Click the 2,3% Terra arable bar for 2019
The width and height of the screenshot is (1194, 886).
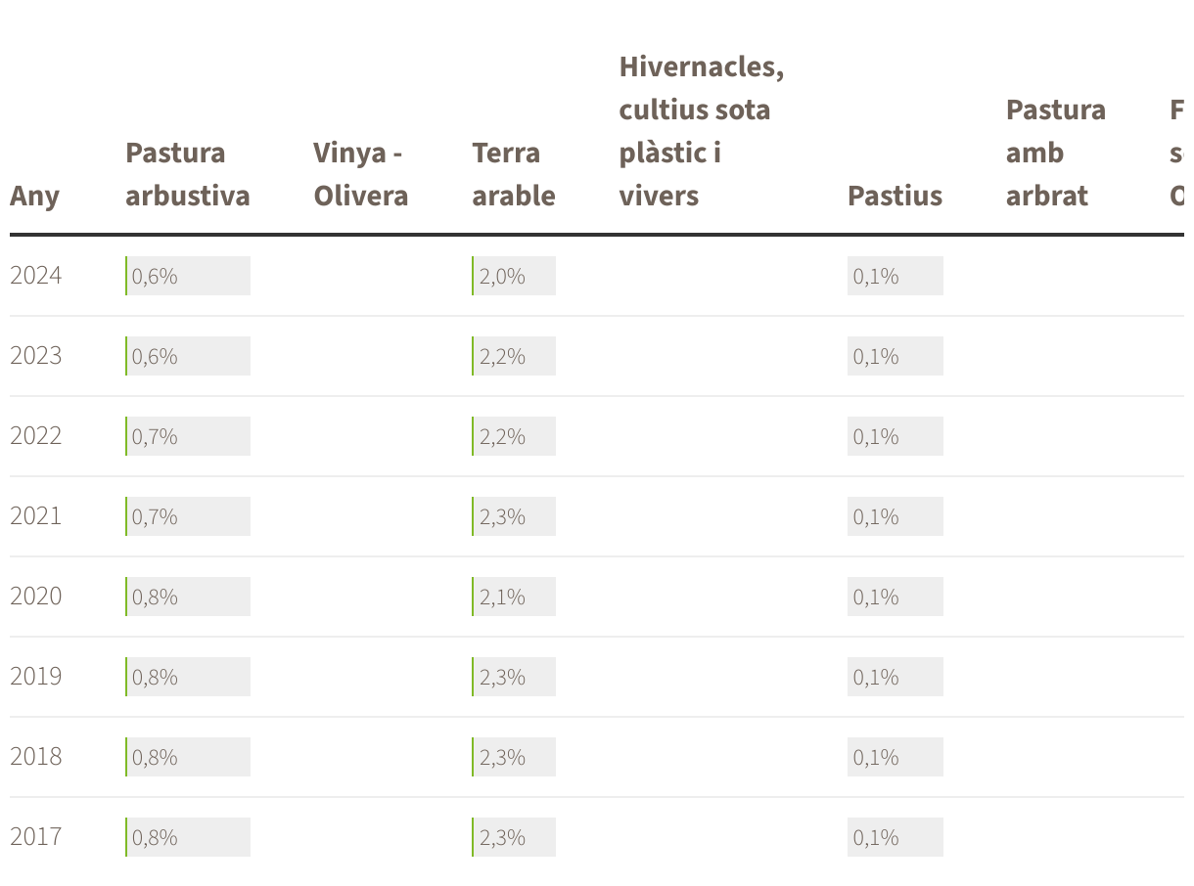[x=514, y=677]
